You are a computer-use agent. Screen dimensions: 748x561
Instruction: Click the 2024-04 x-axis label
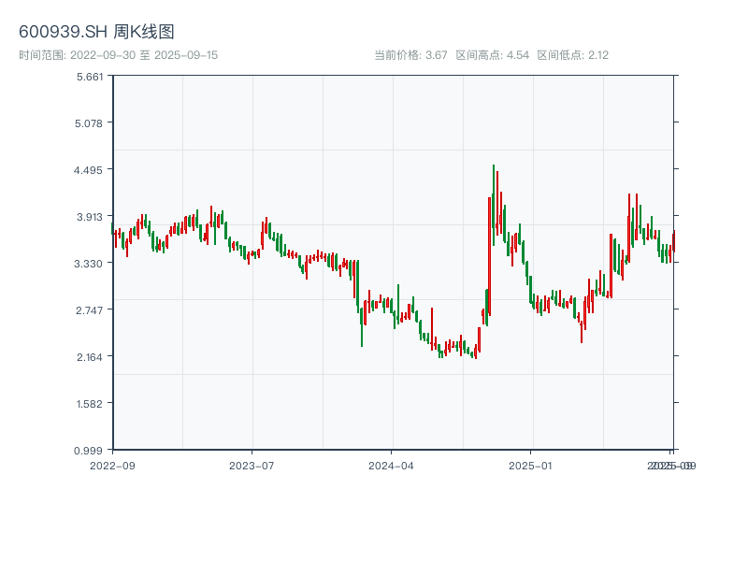coord(392,465)
